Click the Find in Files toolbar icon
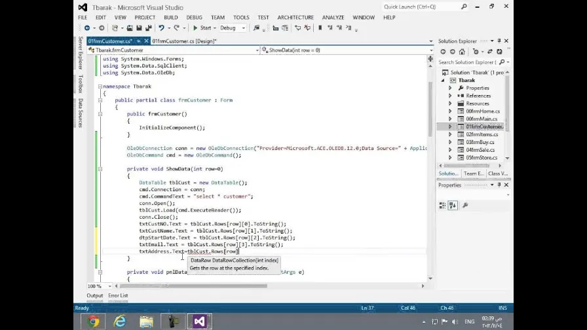587x330 pixels. (x=256, y=28)
